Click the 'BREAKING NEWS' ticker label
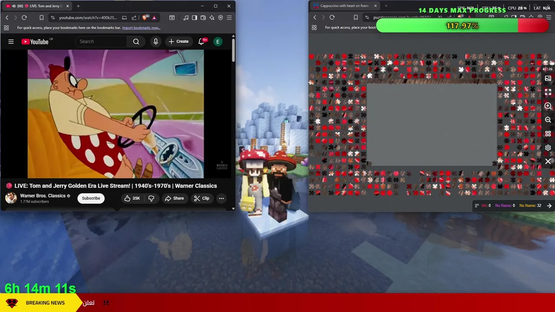The width and height of the screenshot is (555, 312). (x=45, y=303)
